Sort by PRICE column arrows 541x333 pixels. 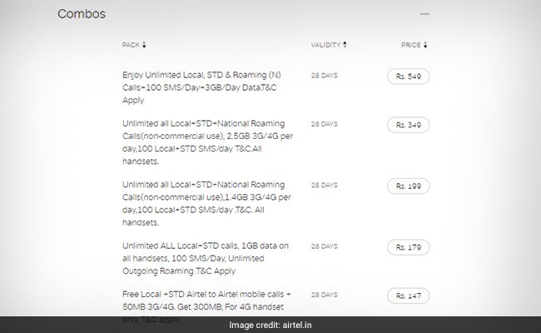tap(425, 45)
